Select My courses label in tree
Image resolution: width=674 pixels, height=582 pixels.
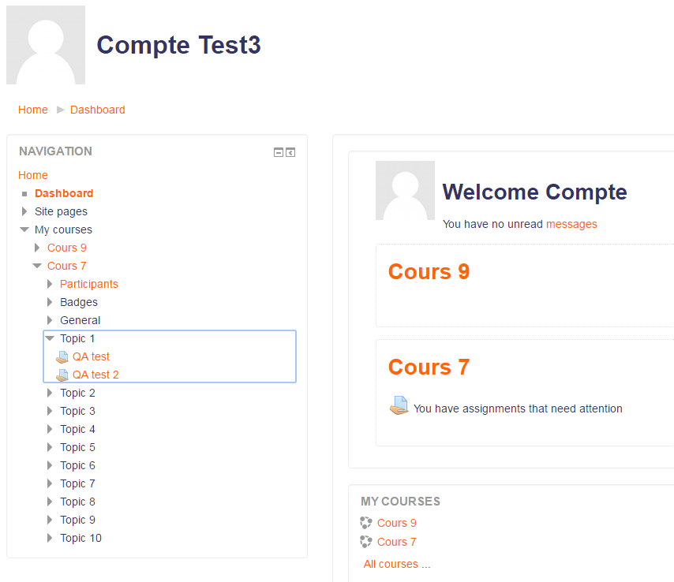63,229
